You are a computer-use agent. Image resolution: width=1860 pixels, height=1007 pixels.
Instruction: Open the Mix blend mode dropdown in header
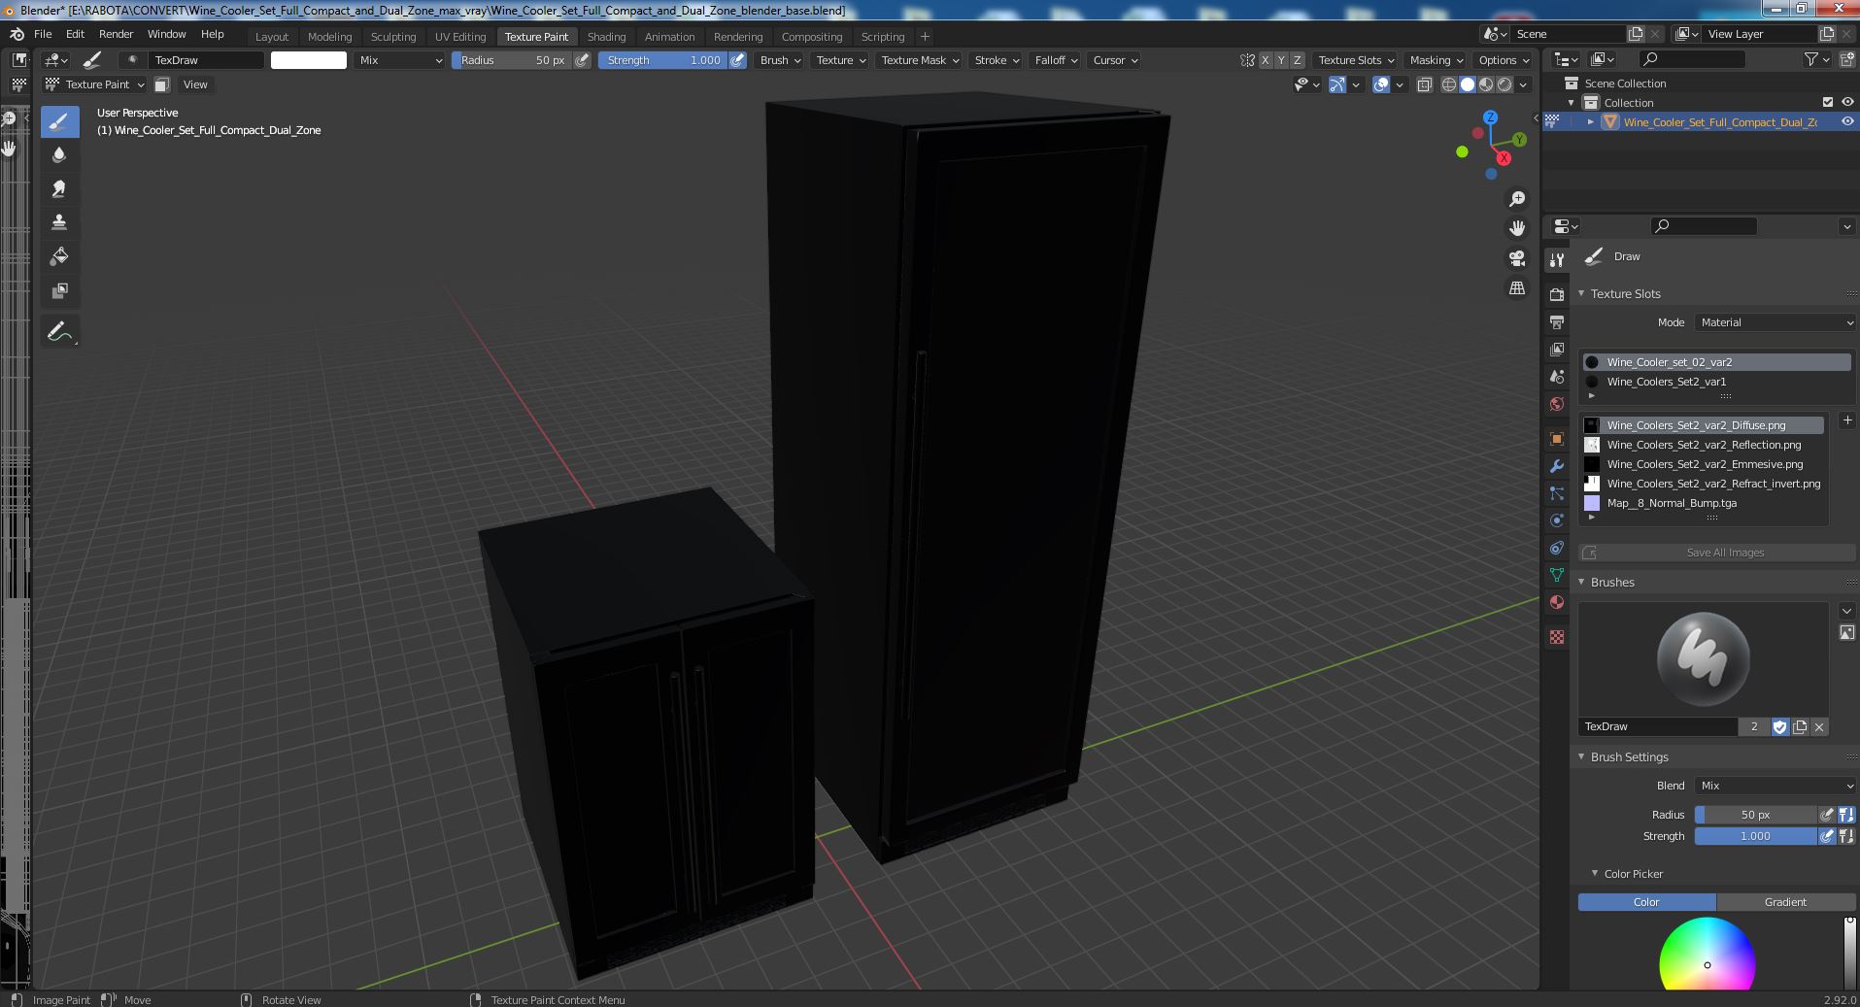point(399,60)
